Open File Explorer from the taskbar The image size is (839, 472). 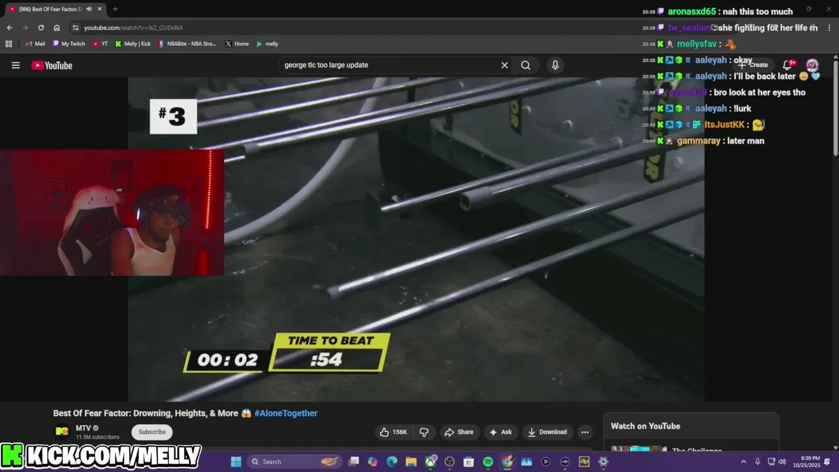pyautogui.click(x=411, y=462)
